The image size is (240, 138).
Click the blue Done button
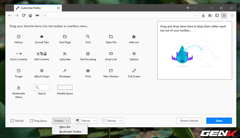point(219,121)
